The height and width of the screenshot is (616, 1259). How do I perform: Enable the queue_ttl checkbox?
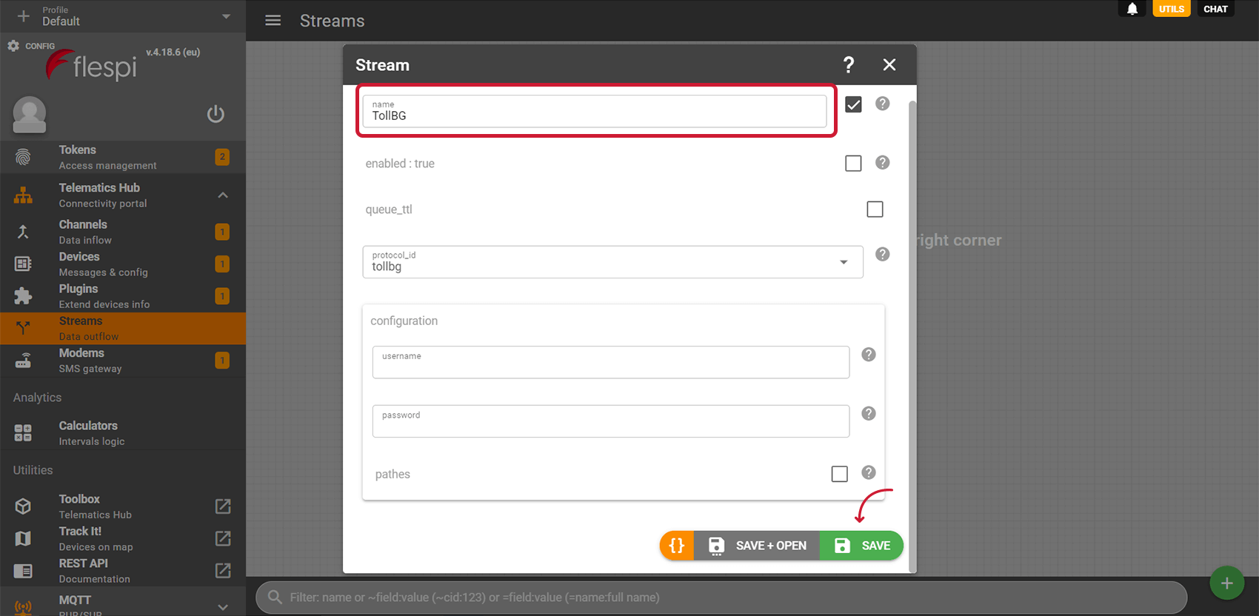pyautogui.click(x=875, y=210)
